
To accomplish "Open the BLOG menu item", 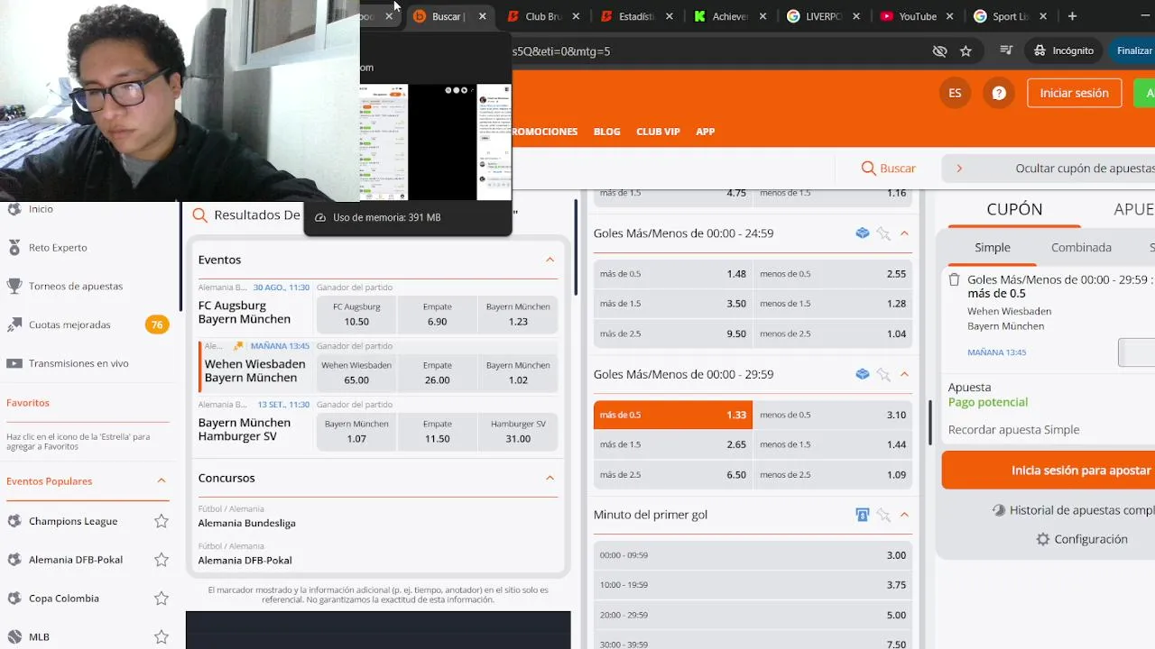I will [607, 132].
